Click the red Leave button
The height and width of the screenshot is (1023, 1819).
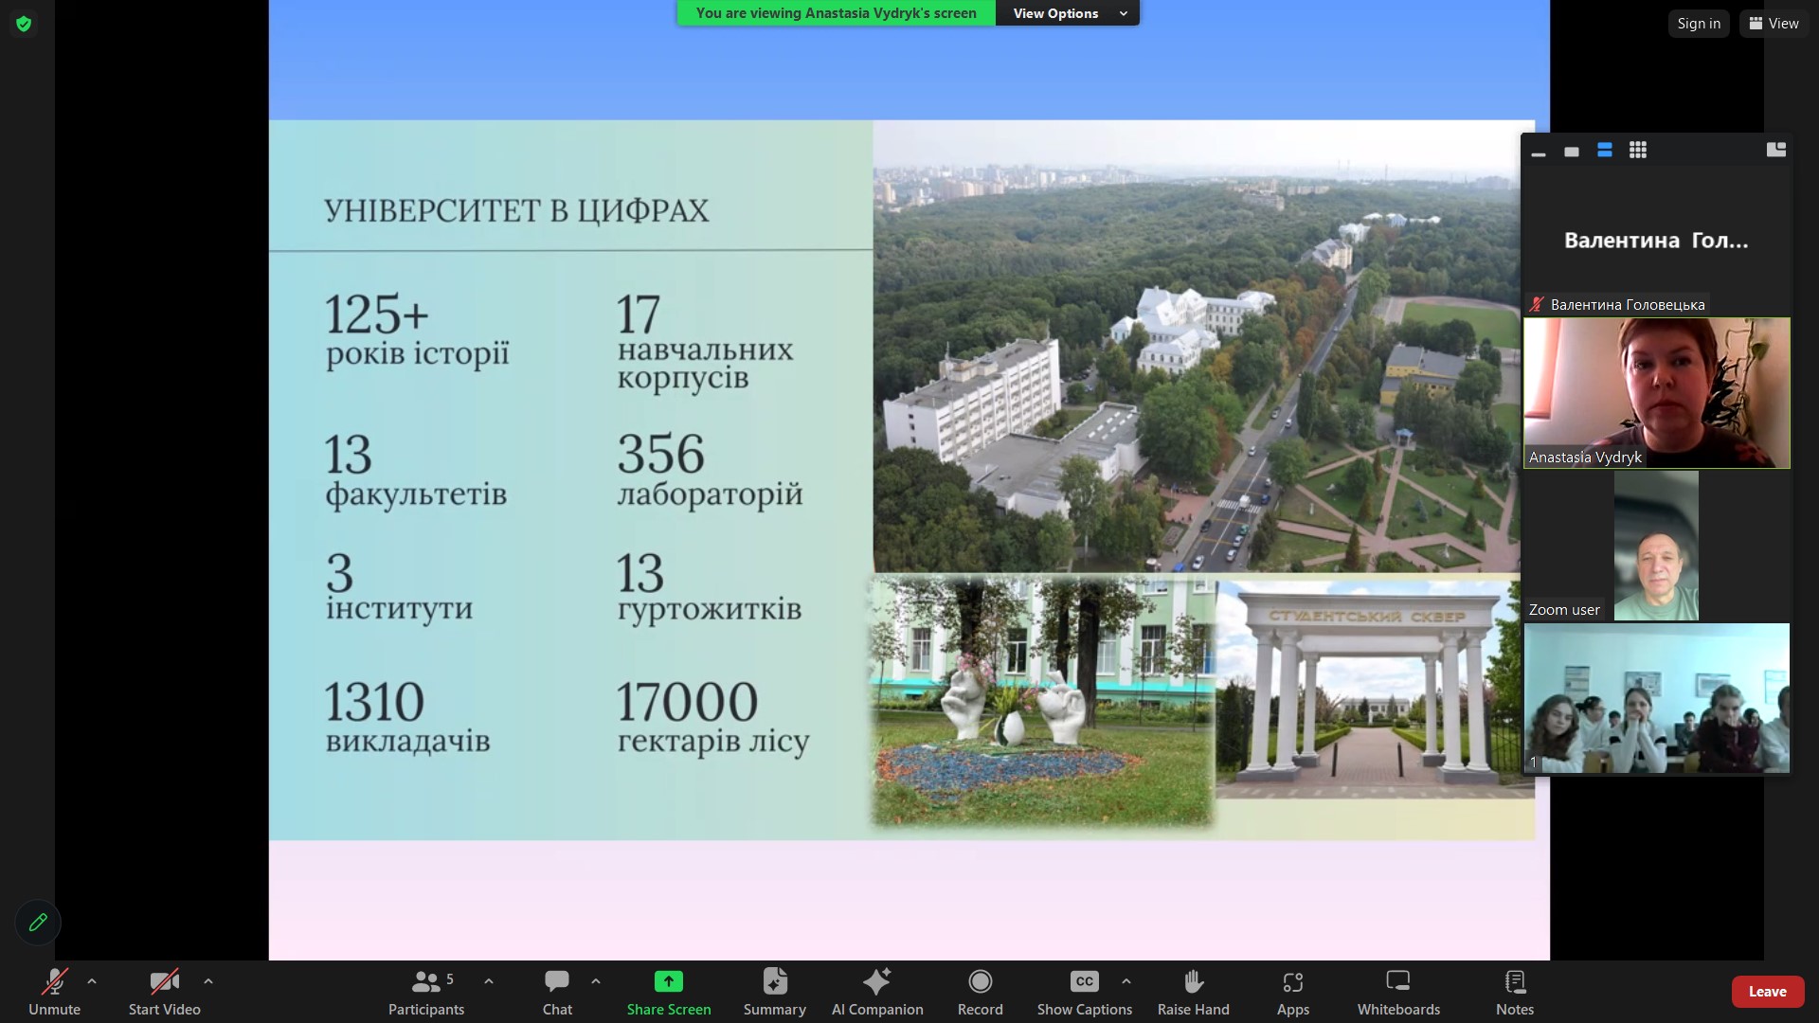click(x=1767, y=992)
